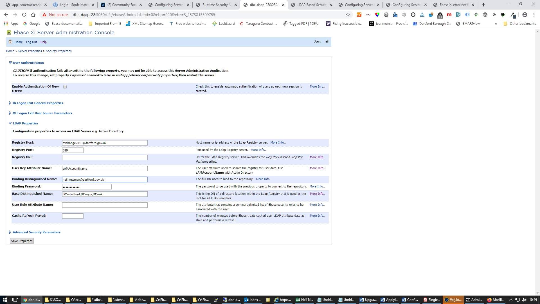Open Chrome's three-dot menu

(534, 15)
